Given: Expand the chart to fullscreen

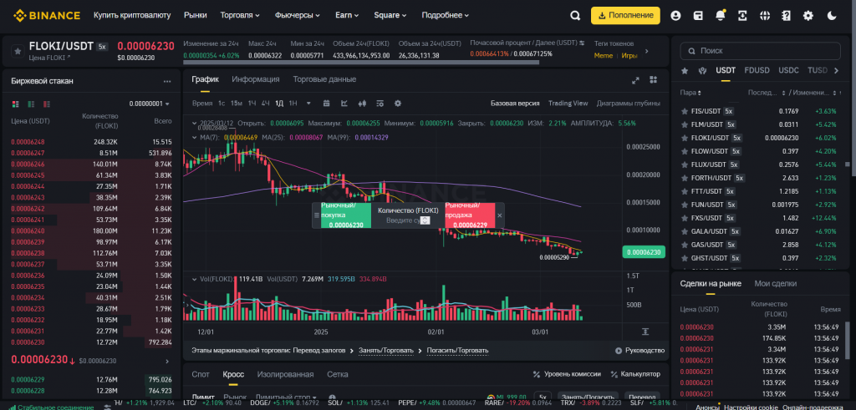Looking at the screenshot, I should [x=635, y=80].
